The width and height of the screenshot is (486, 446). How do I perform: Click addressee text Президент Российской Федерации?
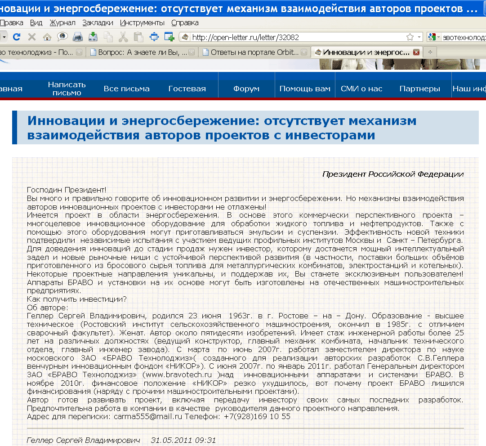pyautogui.click(x=393, y=174)
